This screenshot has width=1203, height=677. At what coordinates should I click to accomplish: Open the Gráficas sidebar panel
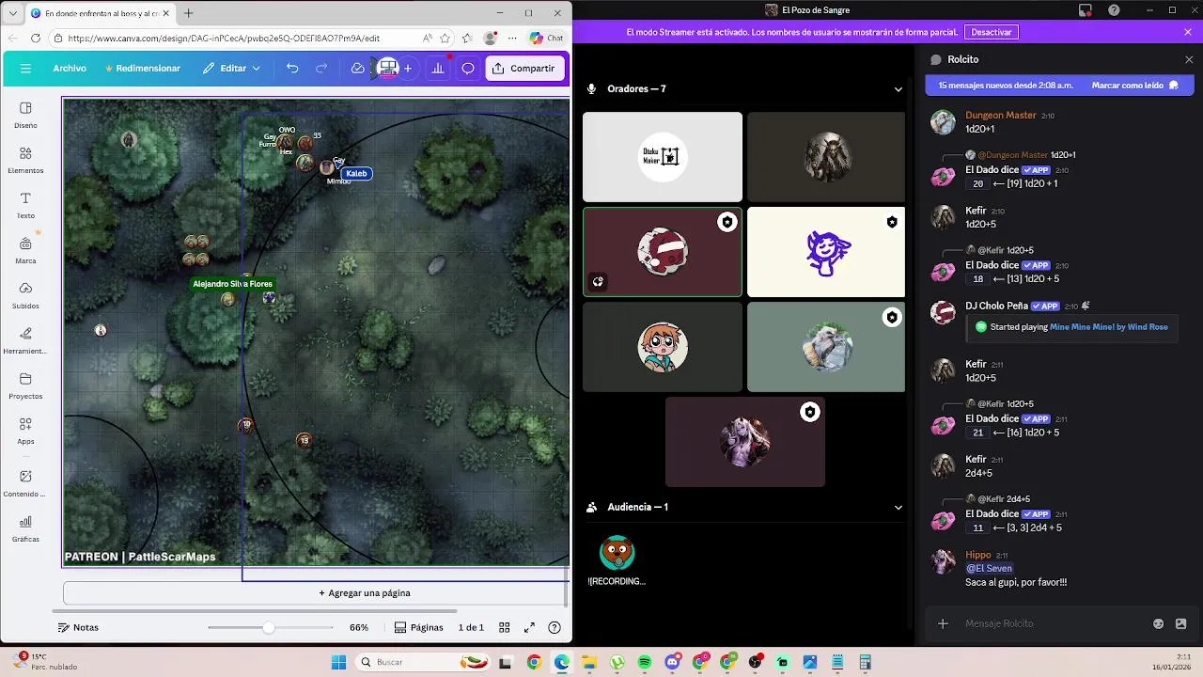[25, 528]
